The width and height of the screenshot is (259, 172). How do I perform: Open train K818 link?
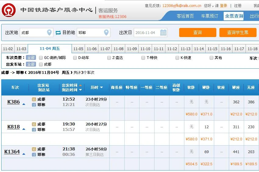point(13,127)
